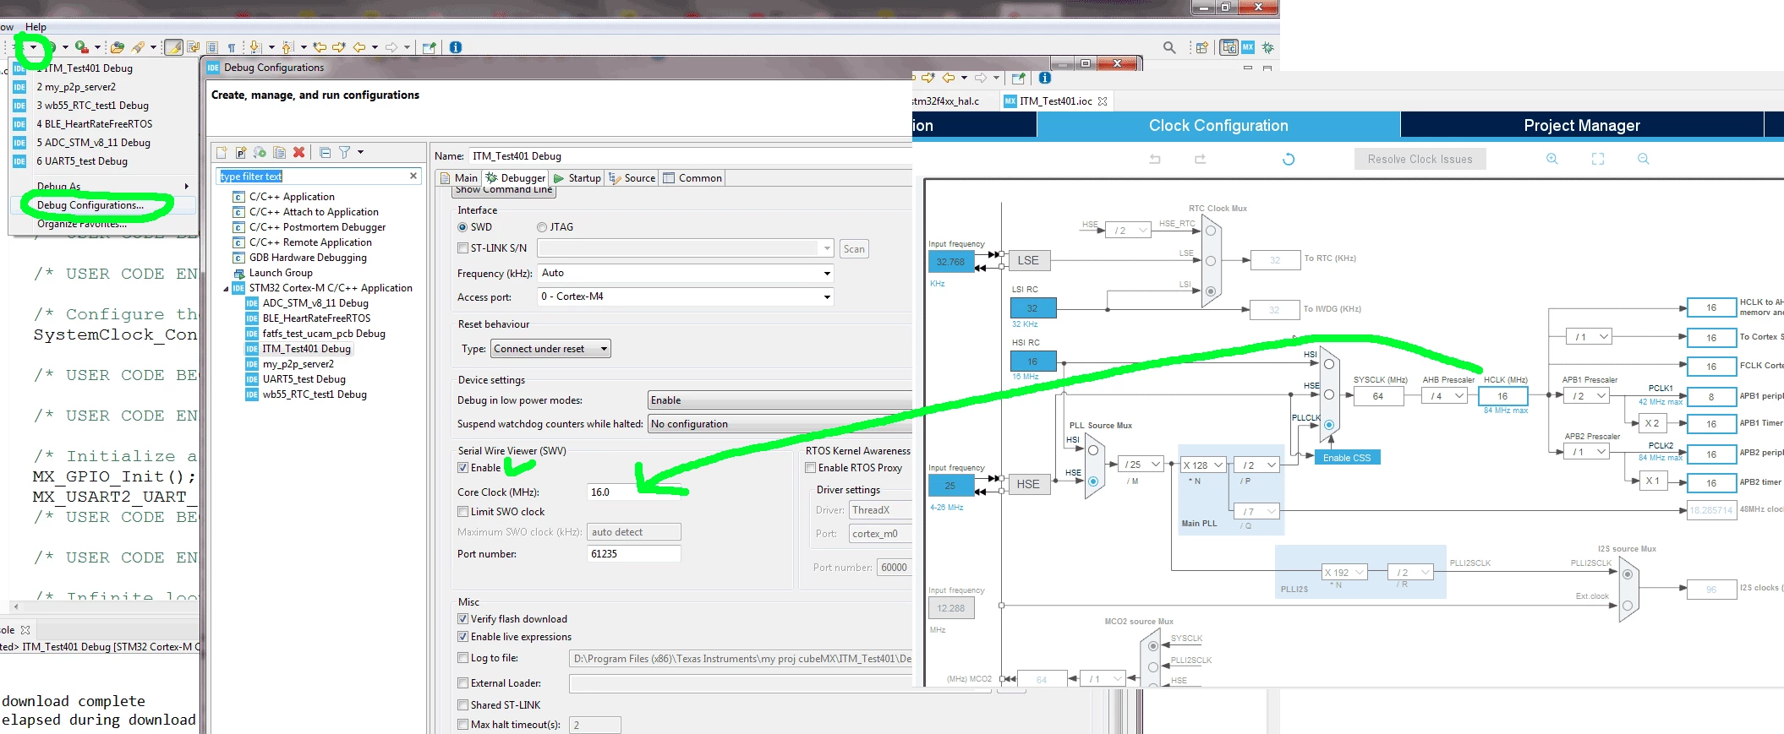Image resolution: width=1784 pixels, height=734 pixels.
Task: Open the Access port Cortex-M4 dropdown
Action: point(686,296)
